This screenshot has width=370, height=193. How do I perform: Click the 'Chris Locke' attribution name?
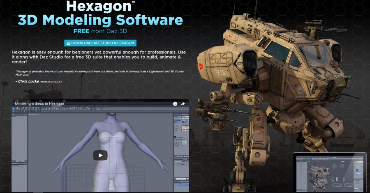coord(28,81)
